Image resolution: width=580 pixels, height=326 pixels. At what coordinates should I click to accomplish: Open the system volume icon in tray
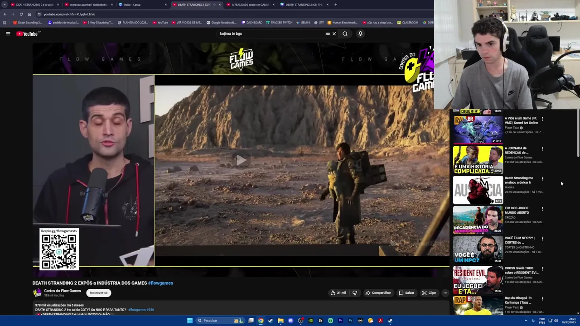(x=556, y=321)
